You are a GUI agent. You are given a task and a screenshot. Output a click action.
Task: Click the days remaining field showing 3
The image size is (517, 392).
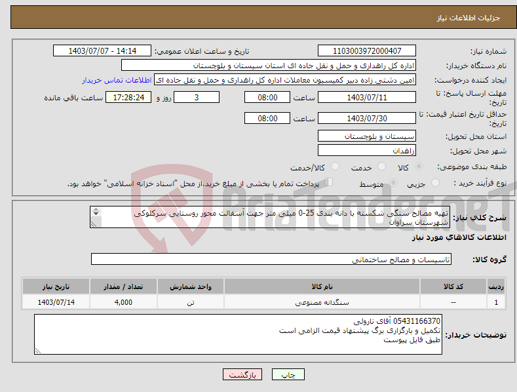(x=197, y=97)
